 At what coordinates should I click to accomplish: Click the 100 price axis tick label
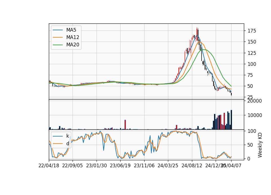click(252, 64)
